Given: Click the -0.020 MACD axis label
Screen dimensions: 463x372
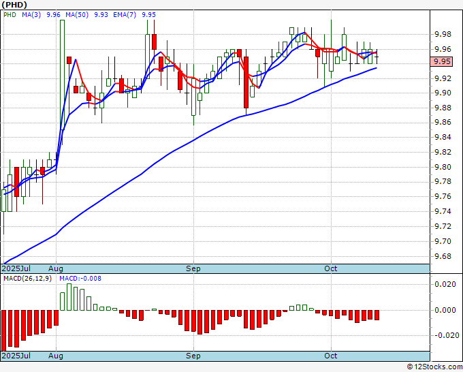Looking at the screenshot, I should (x=447, y=336).
